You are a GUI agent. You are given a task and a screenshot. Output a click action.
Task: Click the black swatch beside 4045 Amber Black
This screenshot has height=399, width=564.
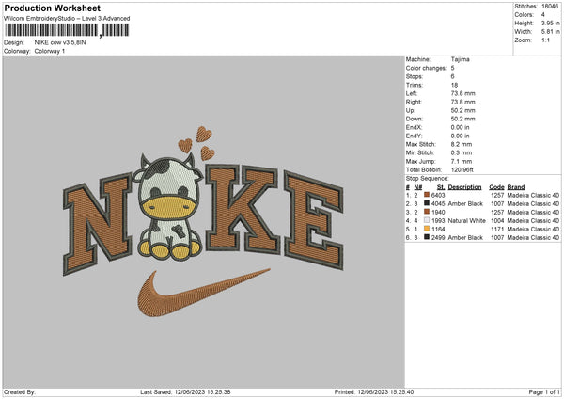point(427,203)
